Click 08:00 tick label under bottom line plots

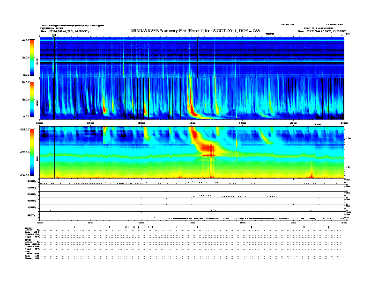[x=141, y=222]
